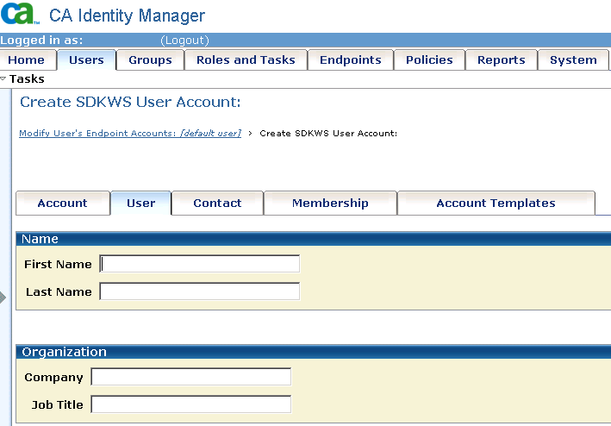611x426 pixels.
Task: Open the Policies tab
Action: click(x=429, y=60)
